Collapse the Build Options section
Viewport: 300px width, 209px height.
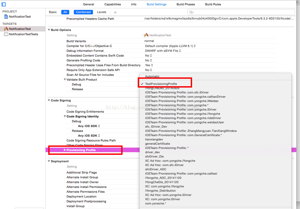[49, 30]
